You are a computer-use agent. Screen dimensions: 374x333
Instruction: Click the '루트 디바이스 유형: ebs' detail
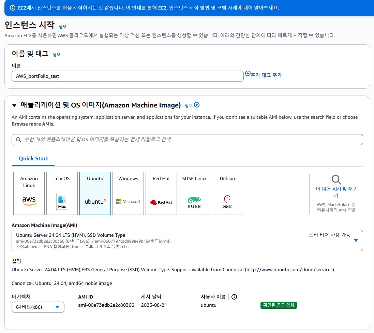coord(107,247)
